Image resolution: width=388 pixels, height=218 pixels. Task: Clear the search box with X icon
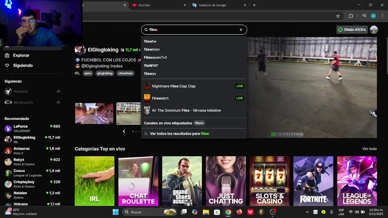coord(241,30)
